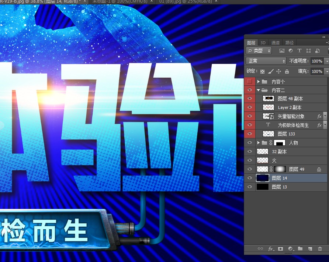The width and height of the screenshot is (329, 262).
Task: Open 填充 slider dropdown arrow
Action: click(326, 71)
